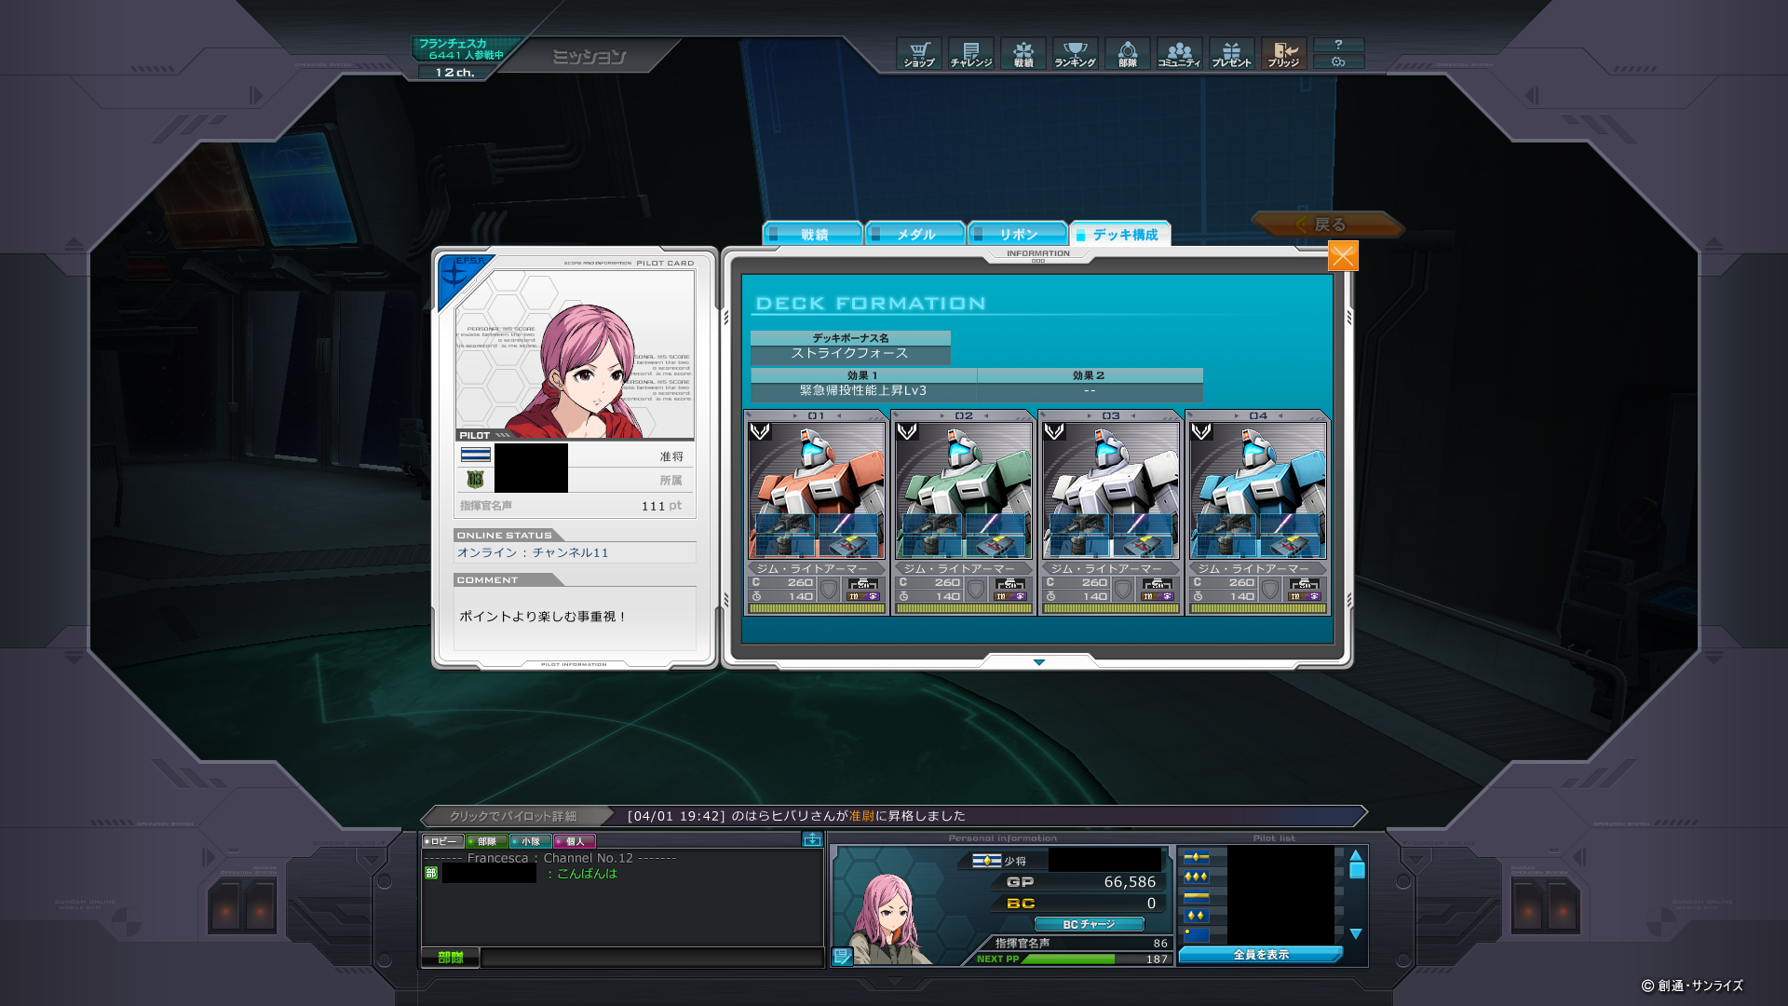Expand the information panel with bottom arrow
The width and height of the screenshot is (1788, 1006).
coord(1039,662)
